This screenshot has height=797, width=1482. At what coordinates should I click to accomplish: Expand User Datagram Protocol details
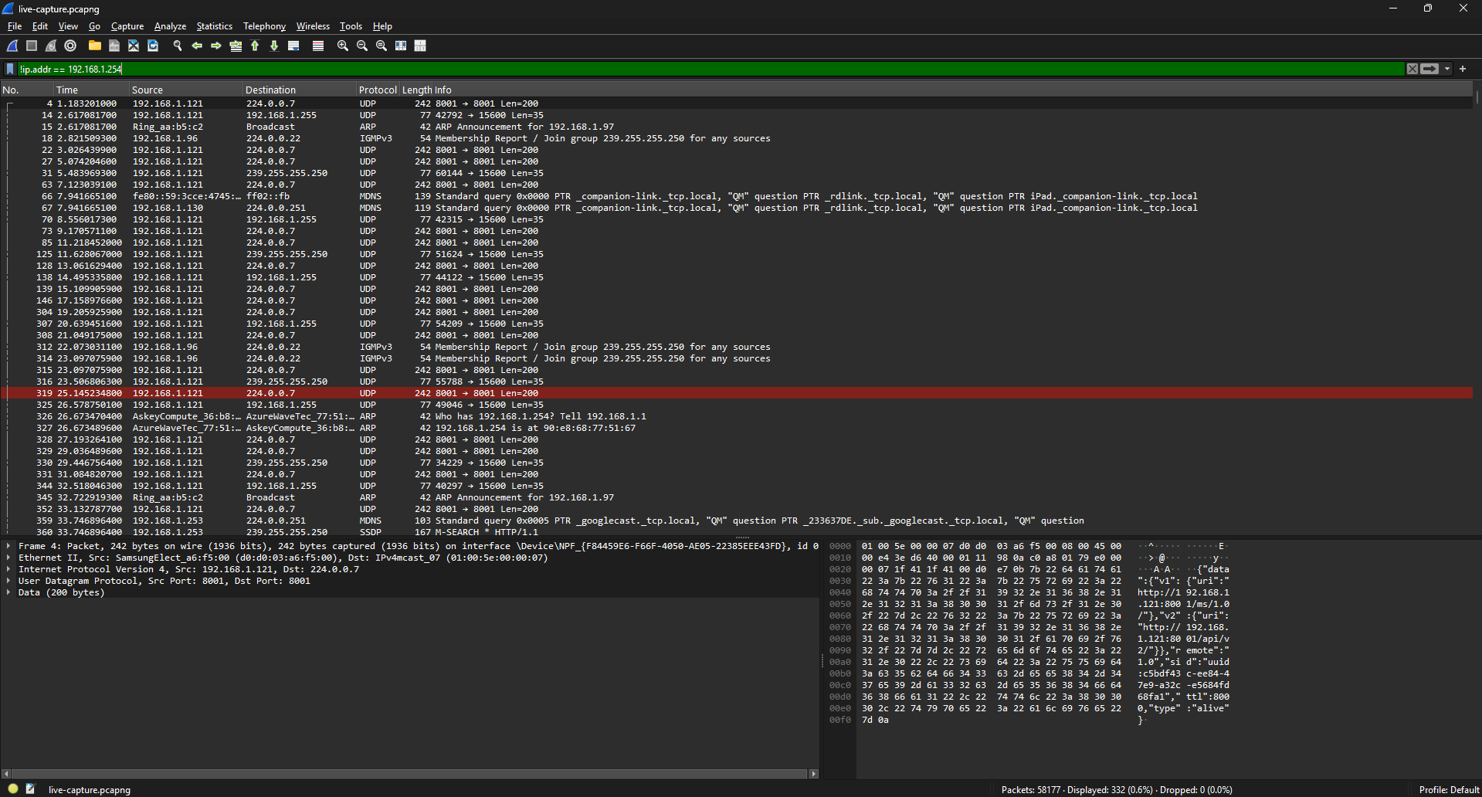pyautogui.click(x=8, y=581)
